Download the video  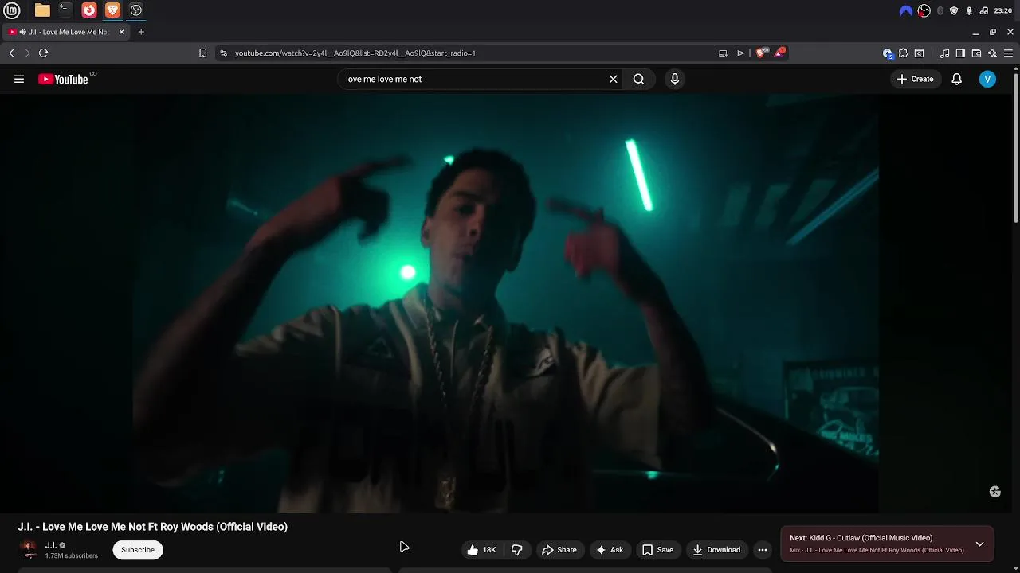point(716,550)
